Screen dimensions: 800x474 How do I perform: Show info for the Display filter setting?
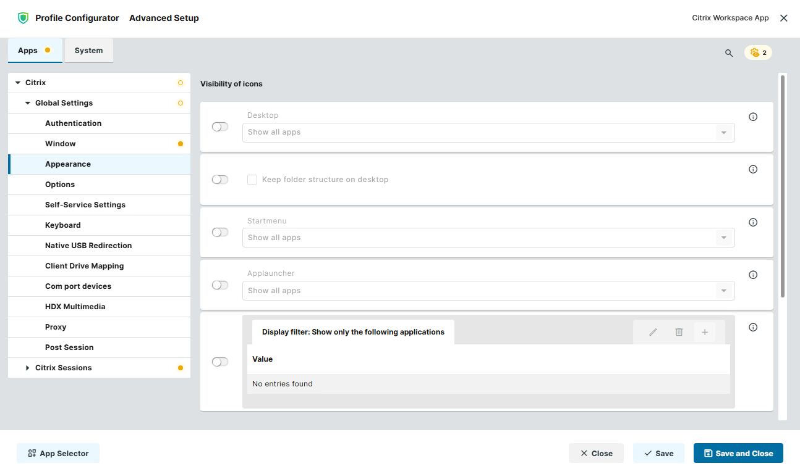[x=753, y=327]
